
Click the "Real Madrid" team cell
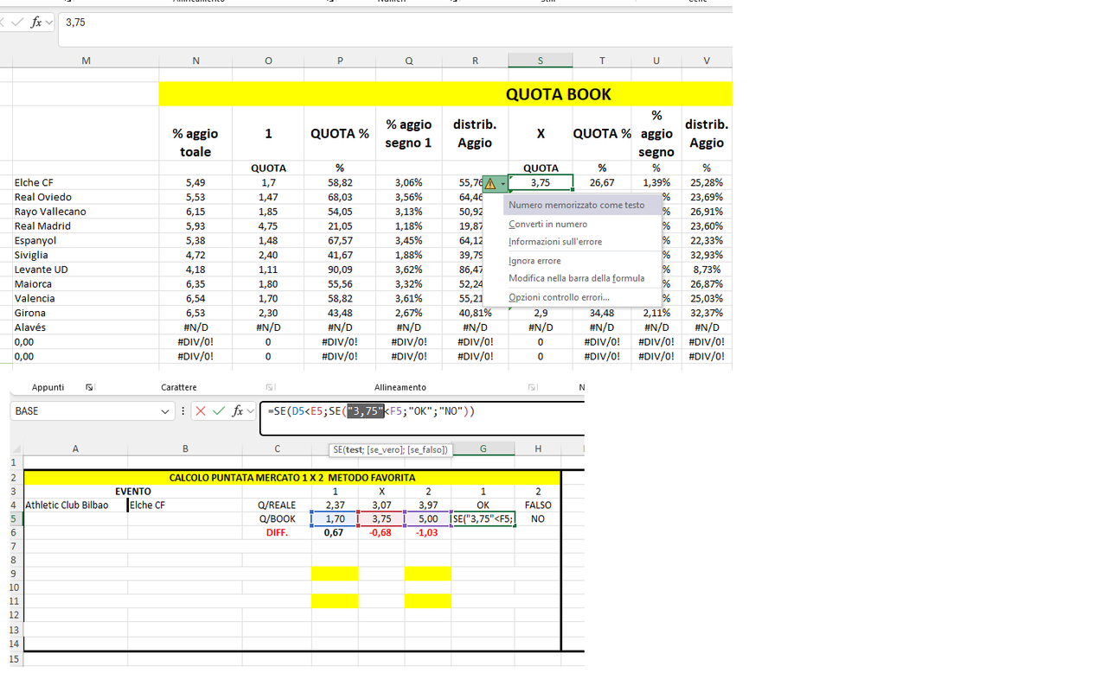pos(86,226)
